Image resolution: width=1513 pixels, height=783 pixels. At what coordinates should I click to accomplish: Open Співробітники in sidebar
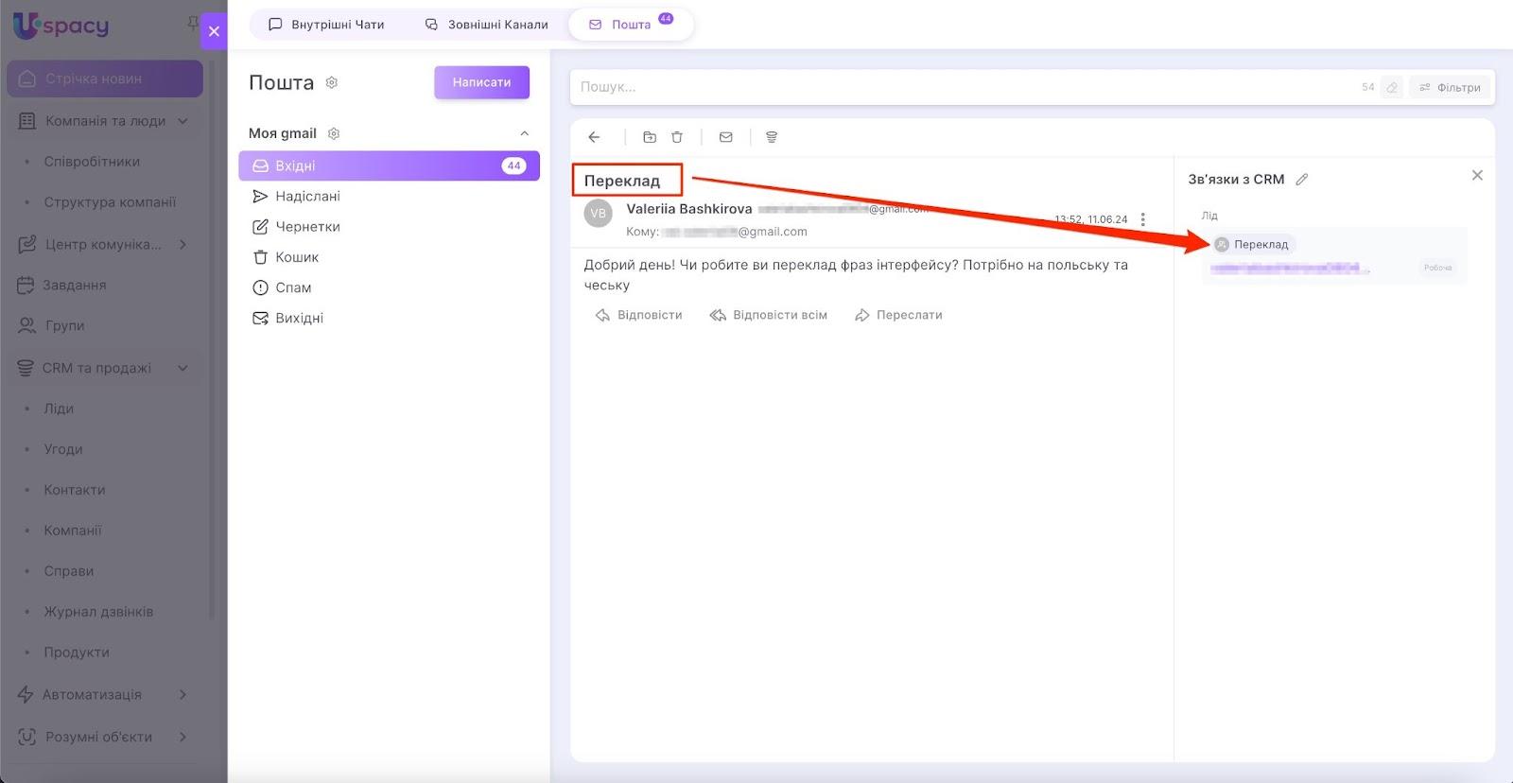pos(92,162)
